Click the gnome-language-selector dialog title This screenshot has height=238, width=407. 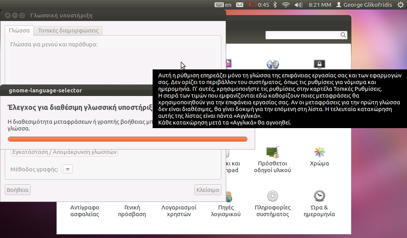(x=45, y=90)
